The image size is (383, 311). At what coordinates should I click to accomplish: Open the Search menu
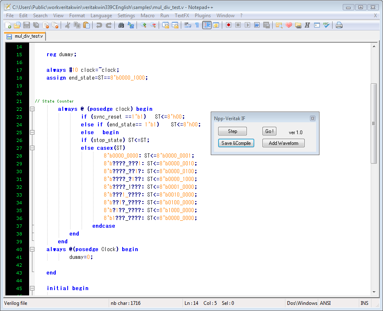coord(40,16)
